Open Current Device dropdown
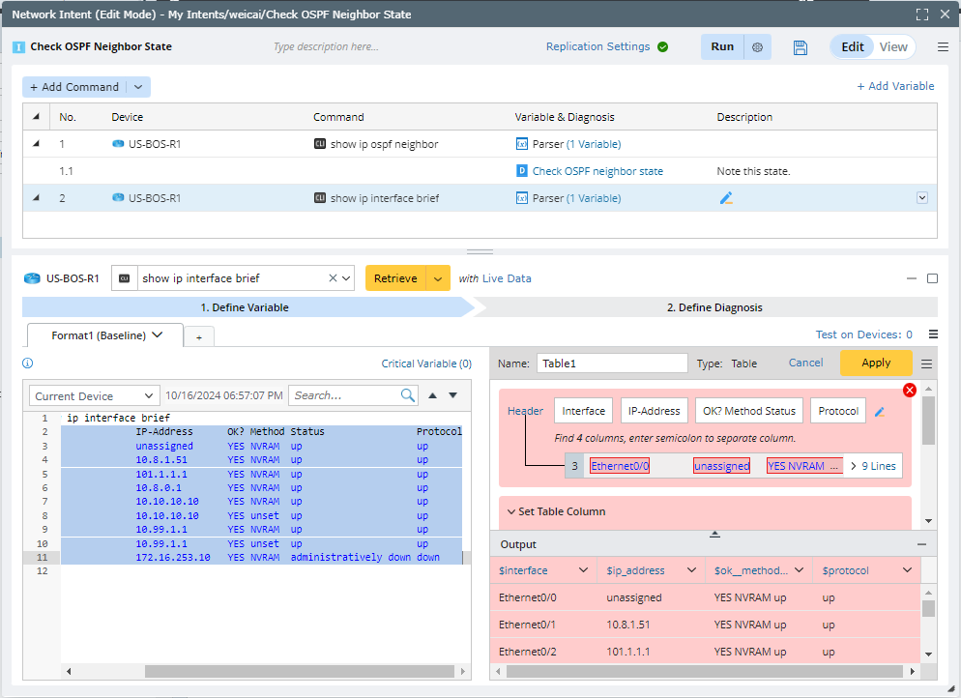 coord(94,396)
